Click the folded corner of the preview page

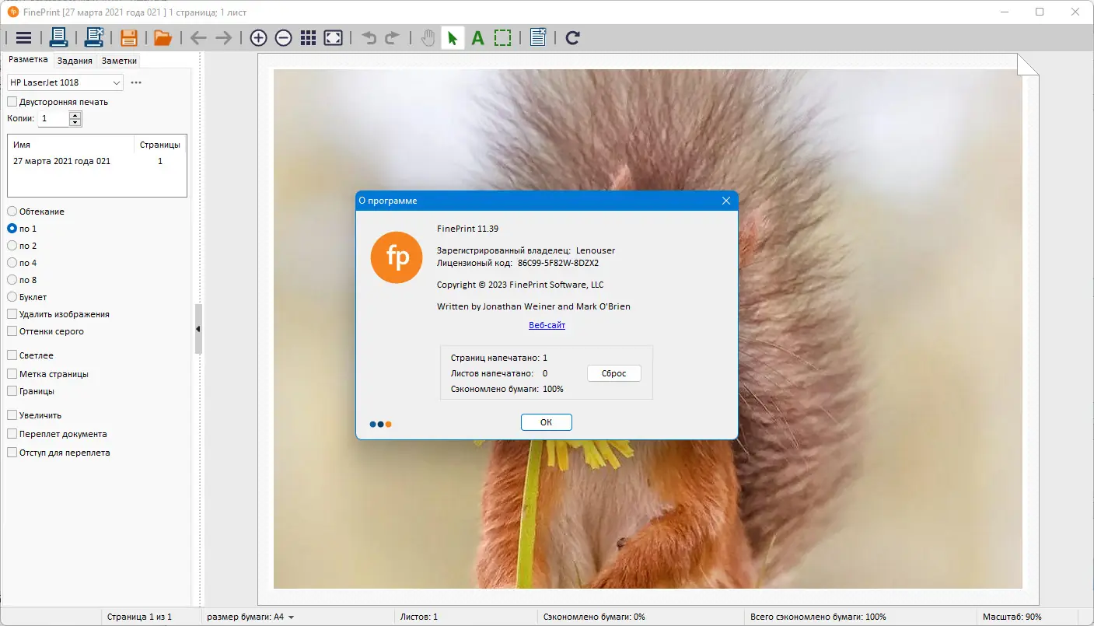(1028, 65)
